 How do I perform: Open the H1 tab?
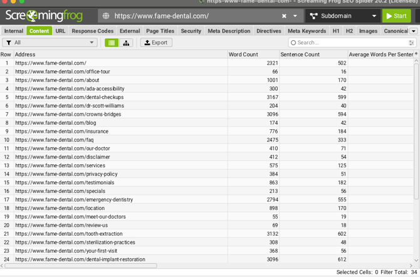(336, 31)
